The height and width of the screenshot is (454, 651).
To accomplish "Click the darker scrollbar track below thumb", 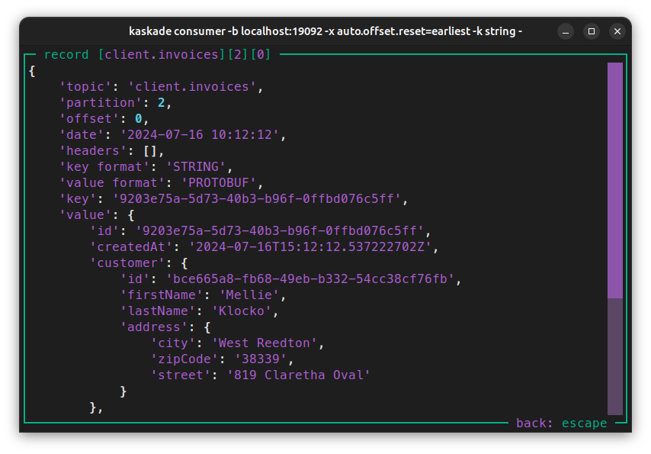I will coord(614,356).
